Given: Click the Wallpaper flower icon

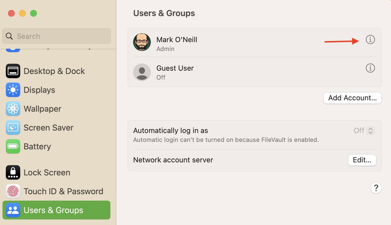Looking at the screenshot, I should tap(13, 109).
